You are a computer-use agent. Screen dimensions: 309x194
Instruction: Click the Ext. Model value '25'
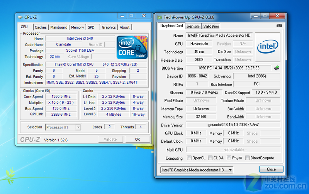pos(96,76)
